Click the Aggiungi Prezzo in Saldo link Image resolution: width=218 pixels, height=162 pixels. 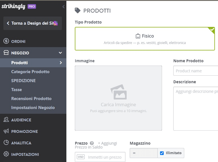[96, 145]
